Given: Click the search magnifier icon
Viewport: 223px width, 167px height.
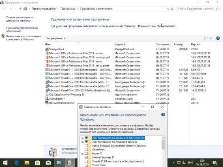Looking at the screenshot, I should point(217,9).
